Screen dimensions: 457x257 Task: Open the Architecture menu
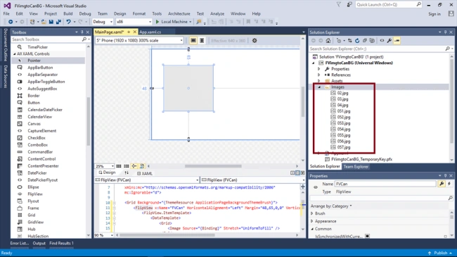[x=179, y=13]
